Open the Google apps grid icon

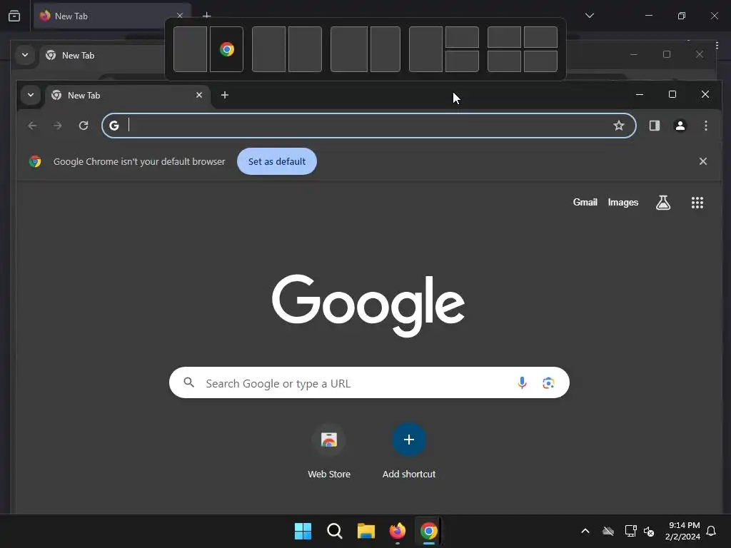[697, 202]
